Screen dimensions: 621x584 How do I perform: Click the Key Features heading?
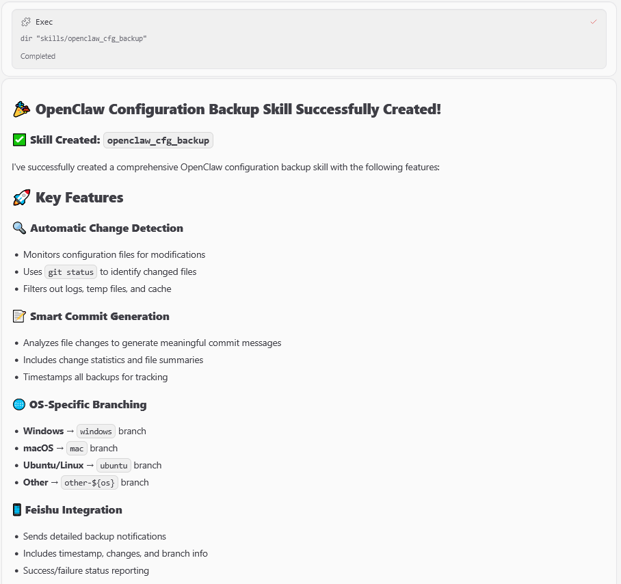pos(79,198)
